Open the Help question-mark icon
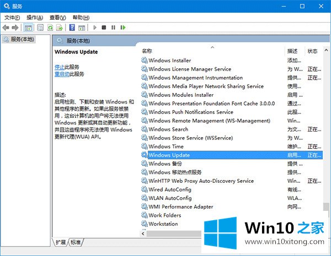Screen dimensions: 331x256 pos(72,28)
